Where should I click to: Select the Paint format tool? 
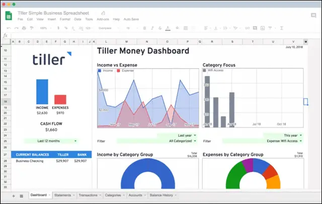[32, 28]
